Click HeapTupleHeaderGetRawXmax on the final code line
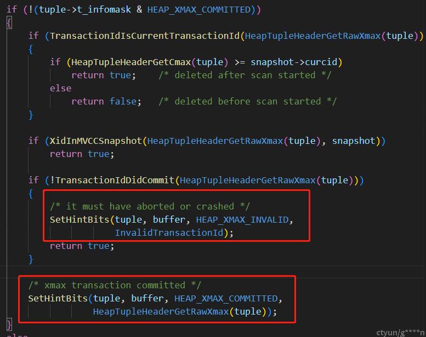The image size is (426, 337). [x=161, y=311]
